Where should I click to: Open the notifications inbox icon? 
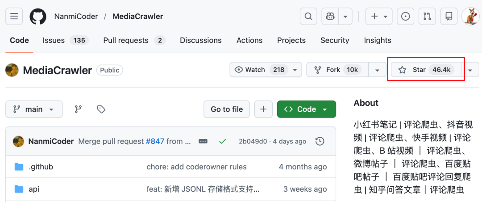tap(449, 17)
